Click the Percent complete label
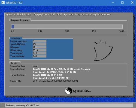The width and height of the screenshot is (136, 108). coord(19,42)
